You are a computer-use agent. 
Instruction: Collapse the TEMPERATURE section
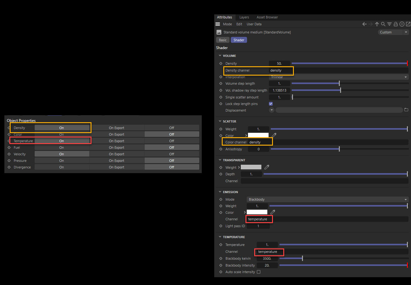tap(220, 237)
